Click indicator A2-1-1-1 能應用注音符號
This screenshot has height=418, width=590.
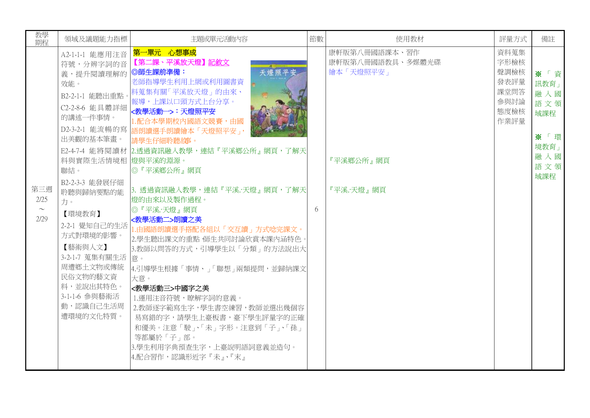[x=94, y=69]
